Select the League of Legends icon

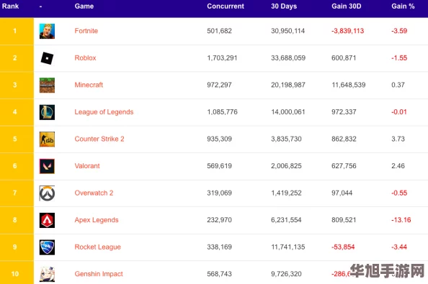point(47,112)
